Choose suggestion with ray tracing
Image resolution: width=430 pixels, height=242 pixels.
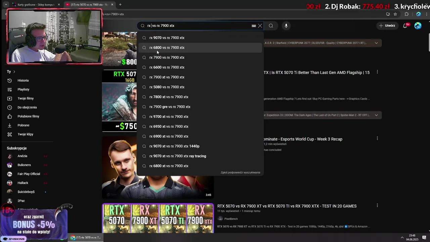click(200, 156)
